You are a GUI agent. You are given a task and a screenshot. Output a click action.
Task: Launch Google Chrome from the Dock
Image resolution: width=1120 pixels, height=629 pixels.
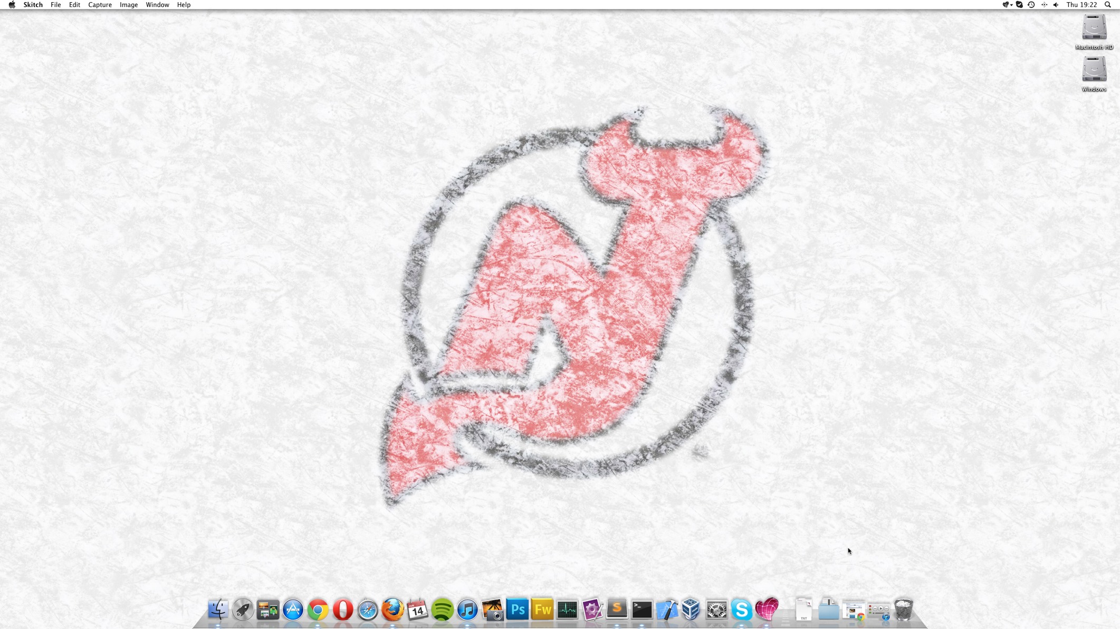pos(318,610)
